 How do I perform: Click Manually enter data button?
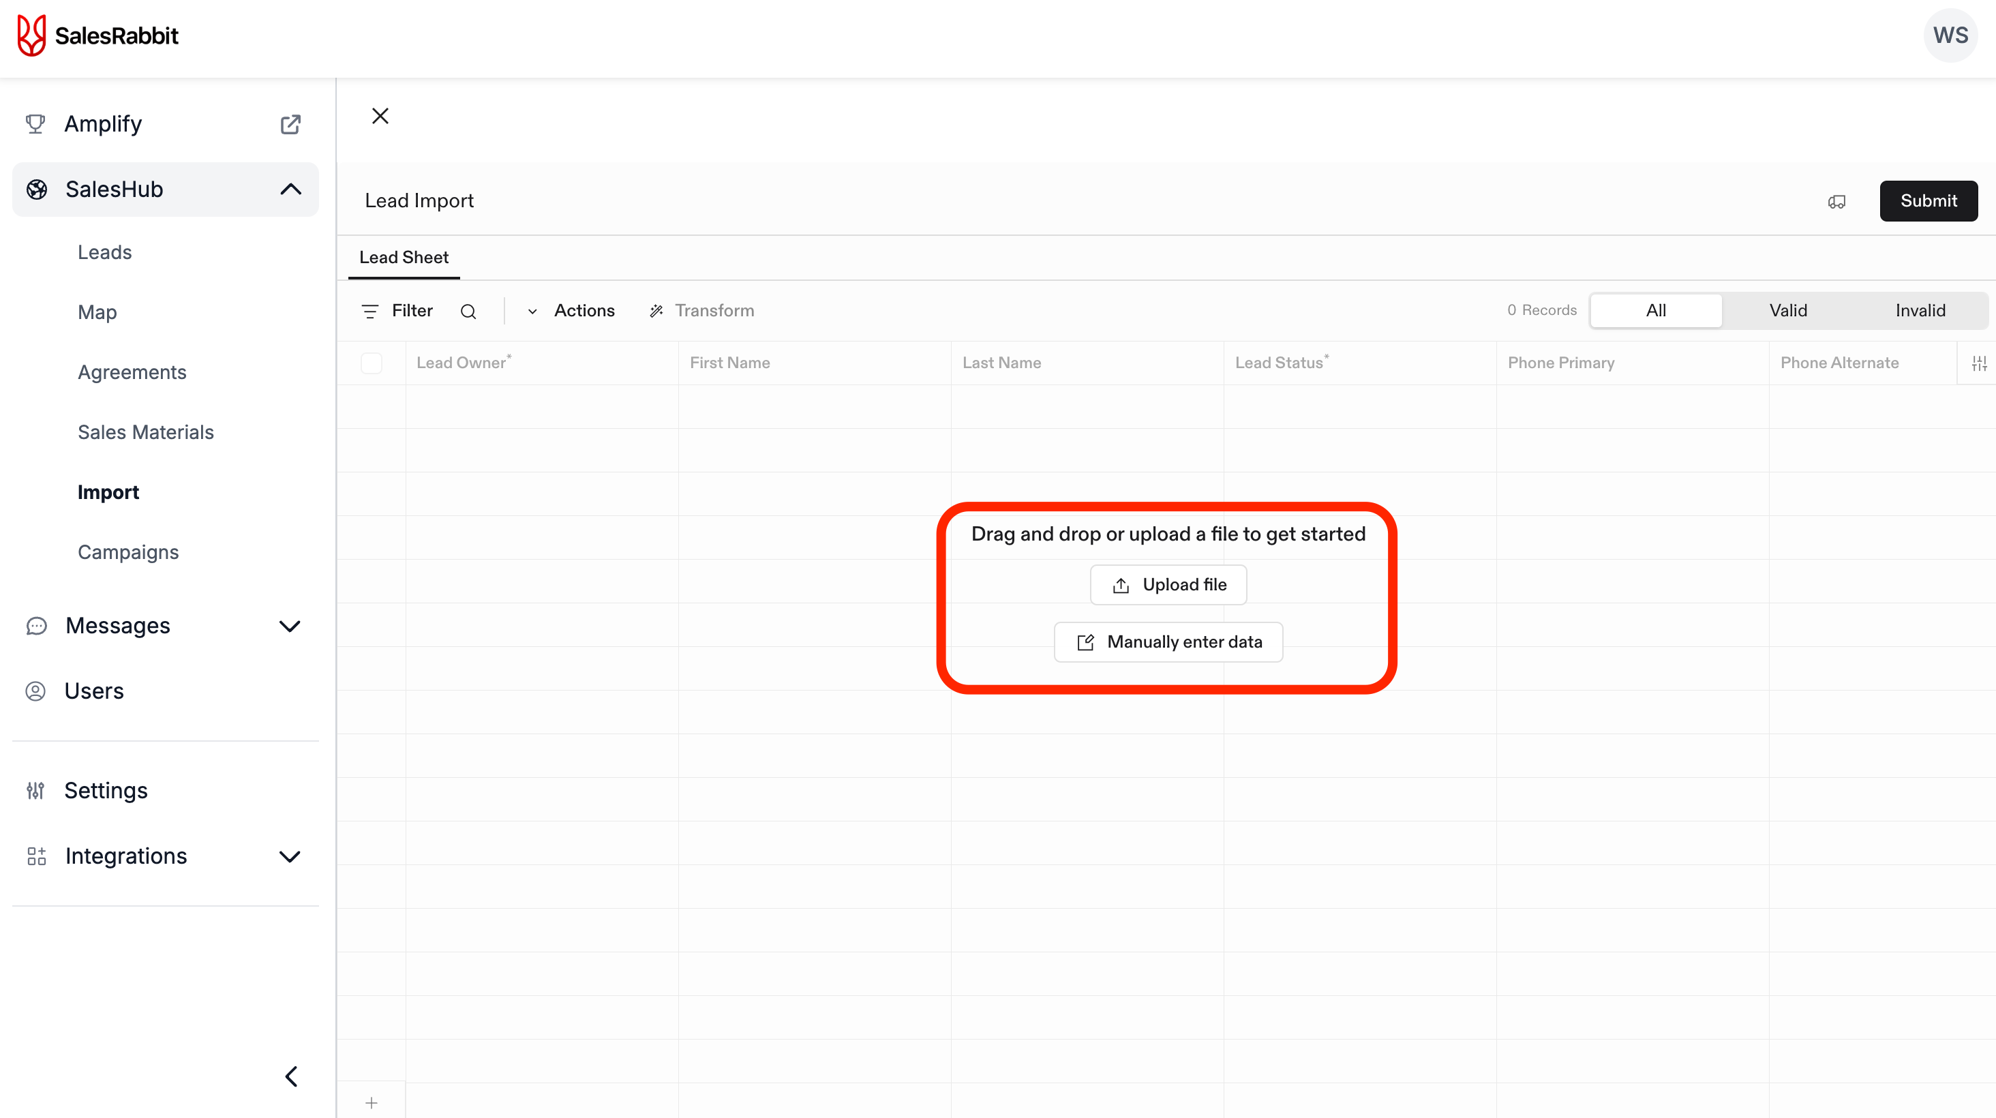(1168, 642)
